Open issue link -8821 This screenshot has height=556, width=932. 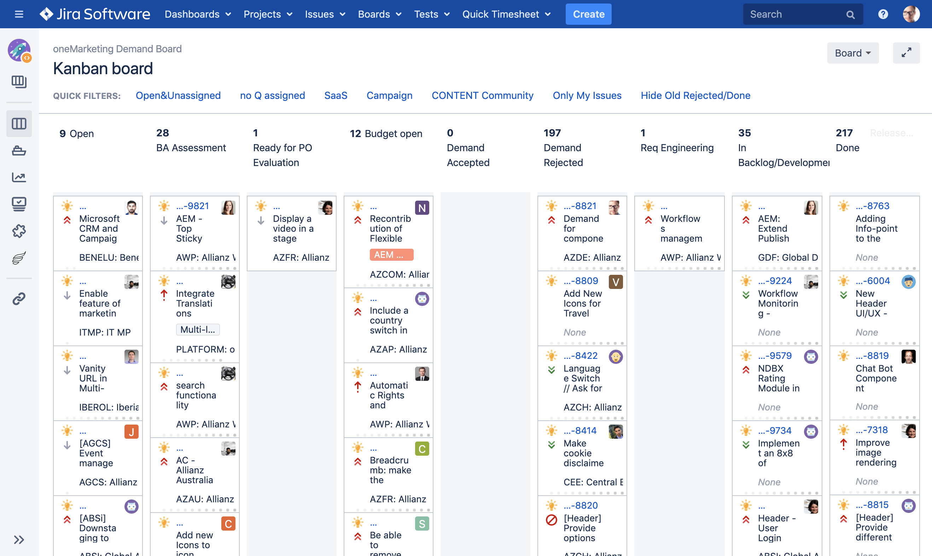(579, 206)
